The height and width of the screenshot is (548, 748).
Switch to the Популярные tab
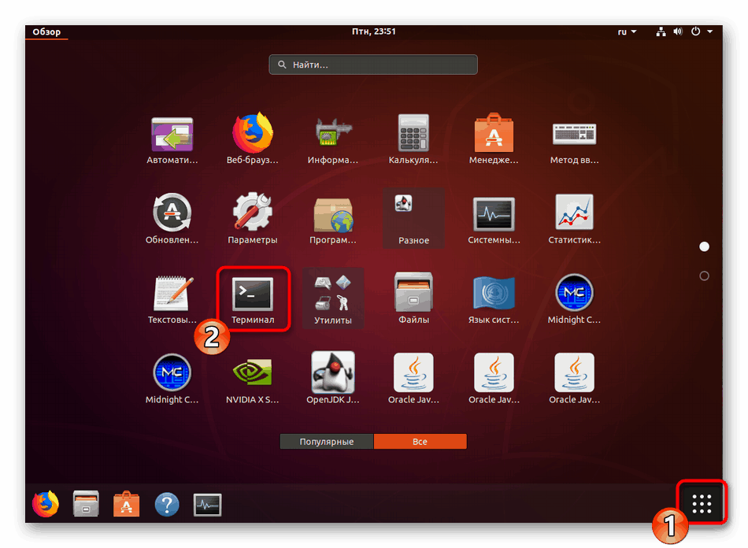(x=326, y=441)
